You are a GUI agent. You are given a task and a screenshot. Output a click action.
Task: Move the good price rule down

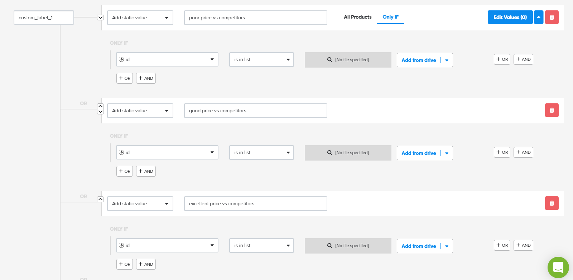coord(101,112)
